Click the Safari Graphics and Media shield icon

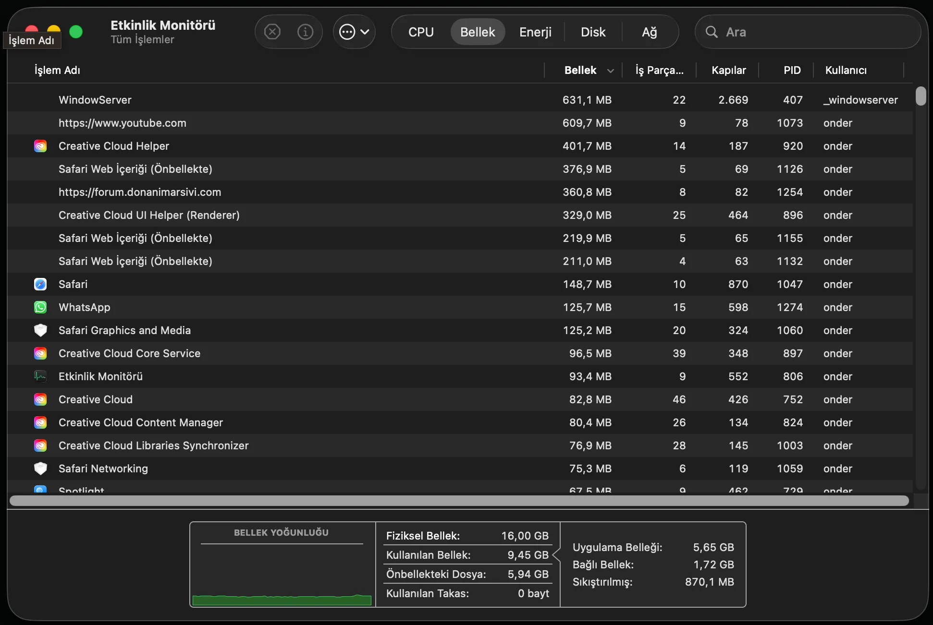pos(40,330)
